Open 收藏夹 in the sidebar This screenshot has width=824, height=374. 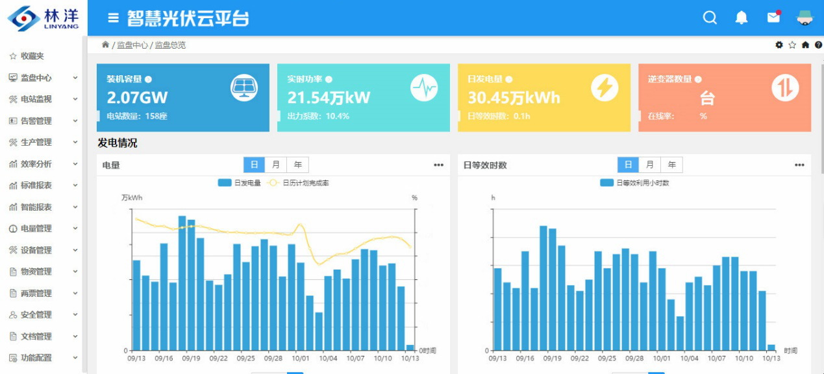[32, 56]
